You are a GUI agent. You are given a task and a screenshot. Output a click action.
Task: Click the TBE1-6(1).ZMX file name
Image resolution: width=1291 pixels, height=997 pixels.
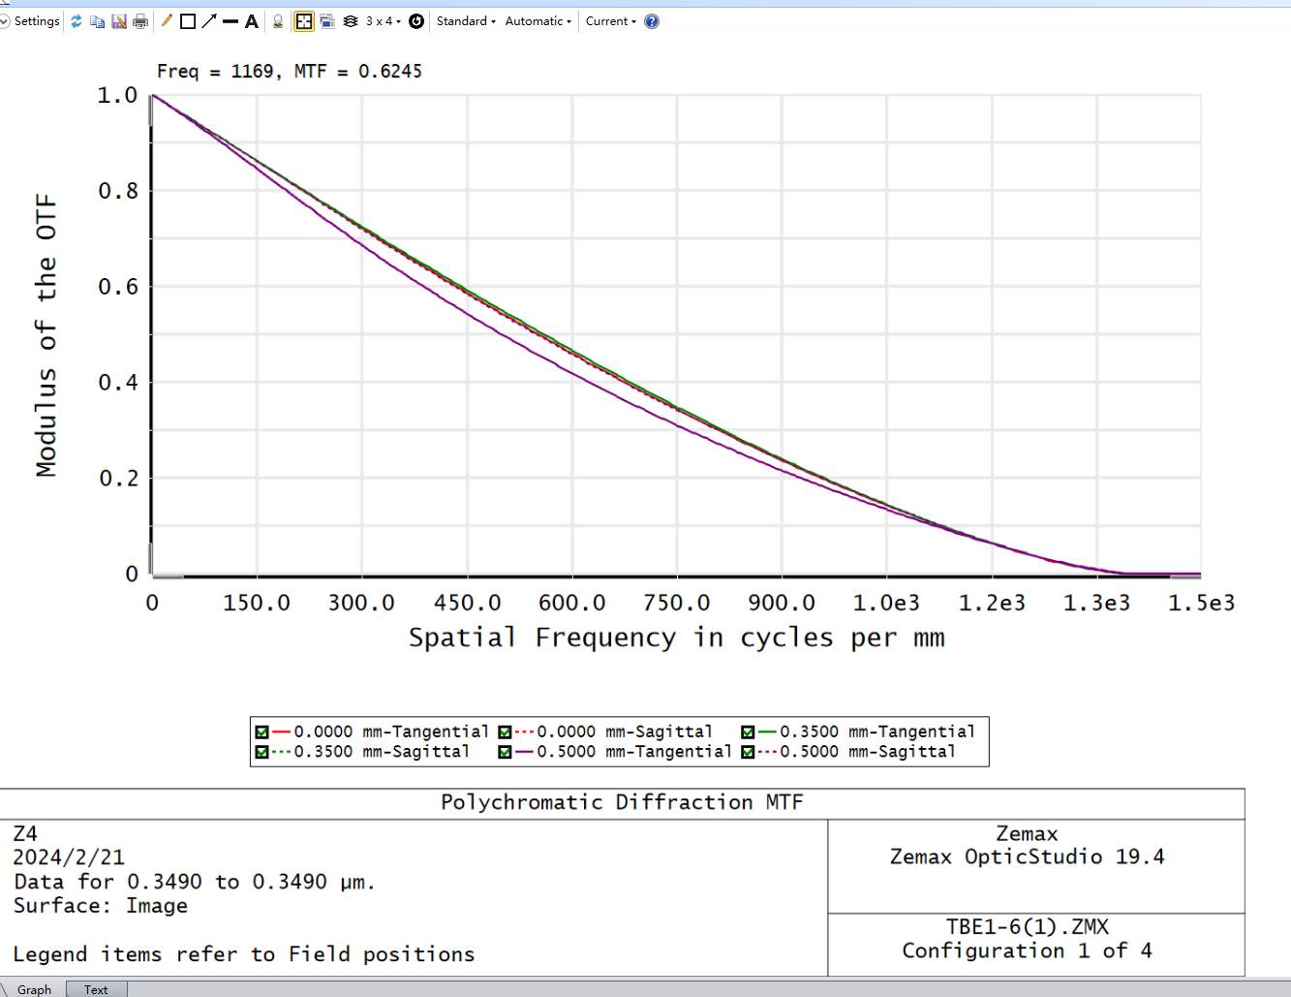coord(1028,926)
